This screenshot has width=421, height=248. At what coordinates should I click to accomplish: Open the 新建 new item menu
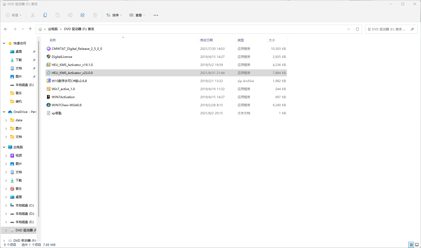14,15
